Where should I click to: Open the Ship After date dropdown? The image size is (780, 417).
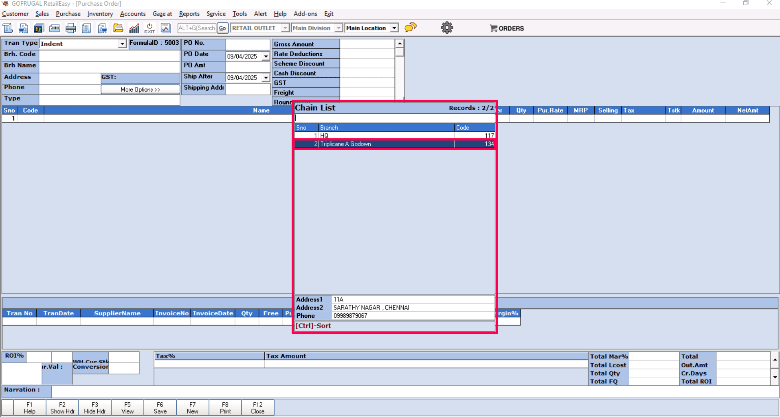[x=266, y=78]
